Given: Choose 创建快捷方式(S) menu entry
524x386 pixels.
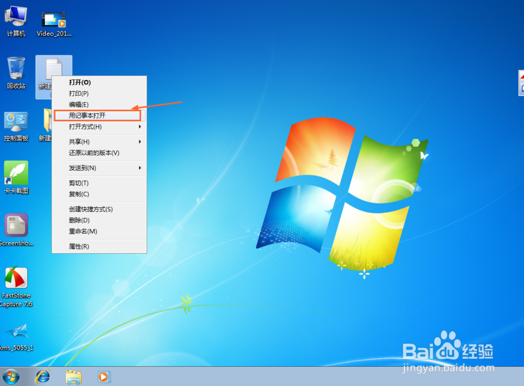Looking at the screenshot, I should coord(100,209).
